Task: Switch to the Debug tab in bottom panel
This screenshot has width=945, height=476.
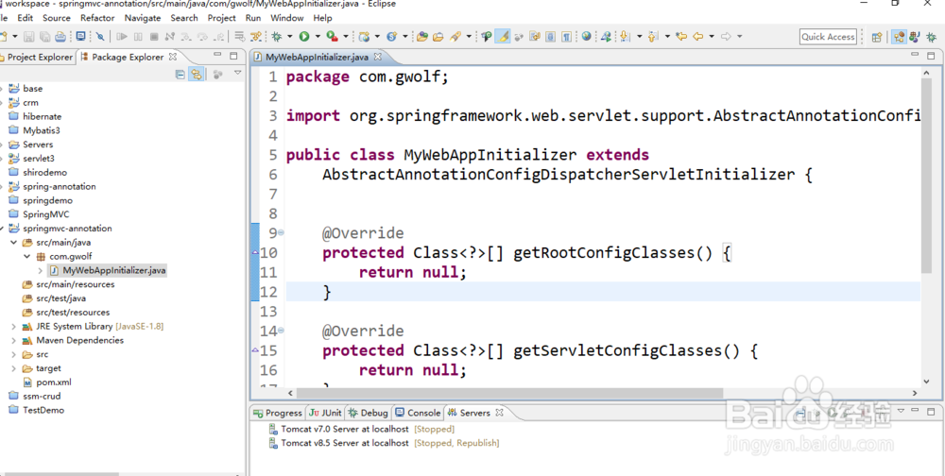Action: coord(369,413)
